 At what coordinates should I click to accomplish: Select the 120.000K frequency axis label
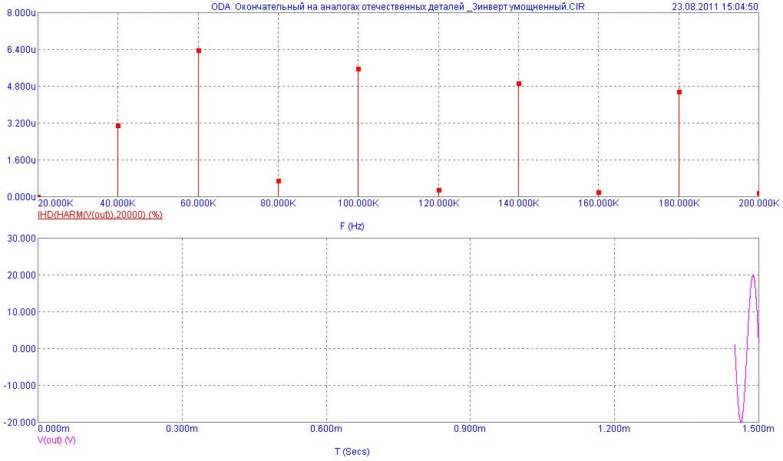439,203
